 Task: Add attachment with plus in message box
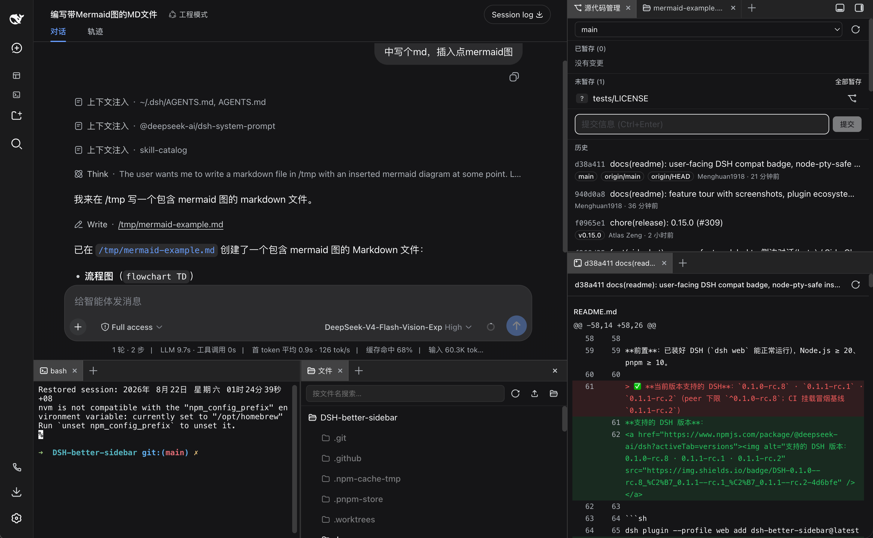(78, 327)
